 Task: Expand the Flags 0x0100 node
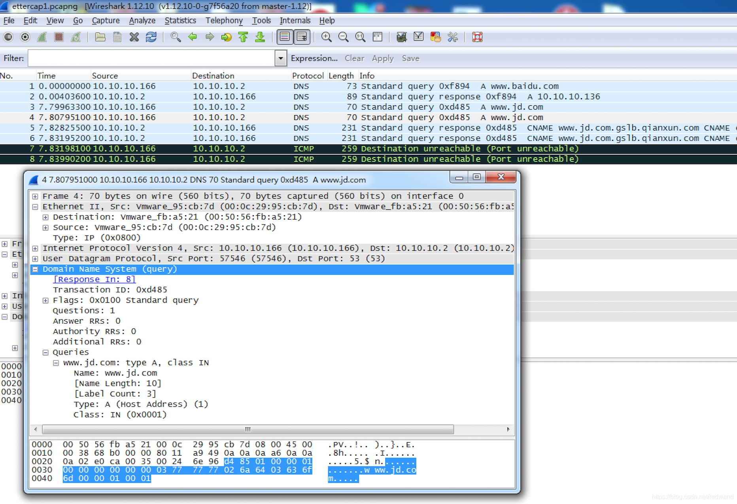[45, 300]
